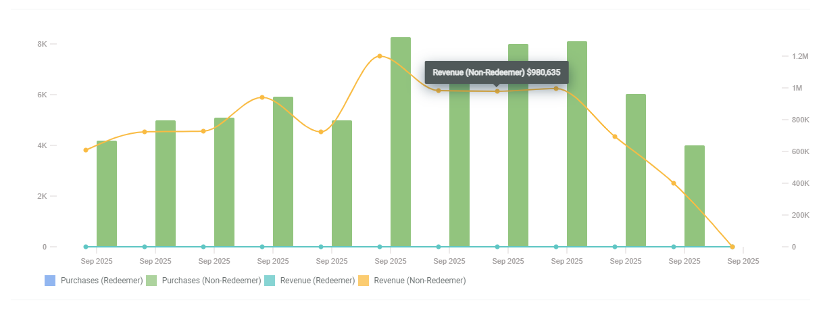Click the yellow Revenue (Non-Redeemer) legend swatch
Viewport: 823px width, 309px height.
click(x=364, y=280)
